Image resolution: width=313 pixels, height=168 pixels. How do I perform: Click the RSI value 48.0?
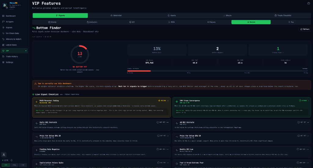[195, 63]
